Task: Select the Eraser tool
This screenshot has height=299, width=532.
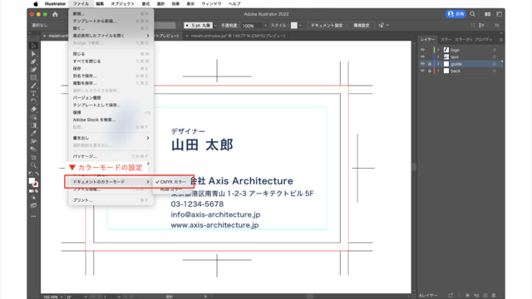Action: point(33,110)
